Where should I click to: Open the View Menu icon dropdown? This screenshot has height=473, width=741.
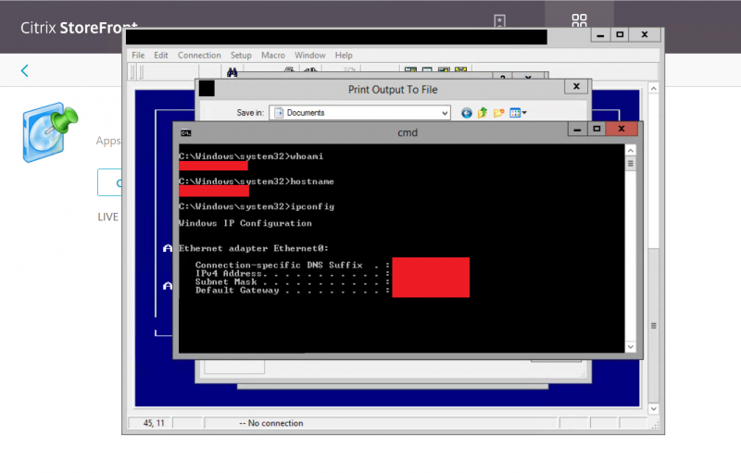[518, 113]
